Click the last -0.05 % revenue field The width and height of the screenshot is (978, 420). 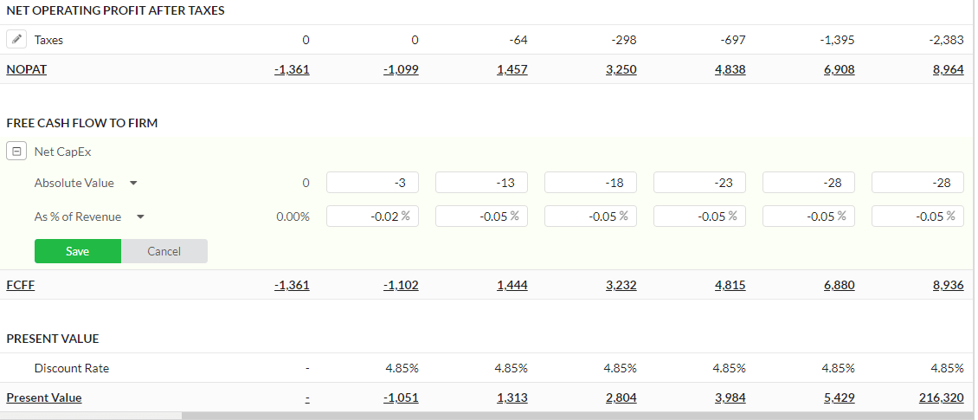[x=918, y=216]
